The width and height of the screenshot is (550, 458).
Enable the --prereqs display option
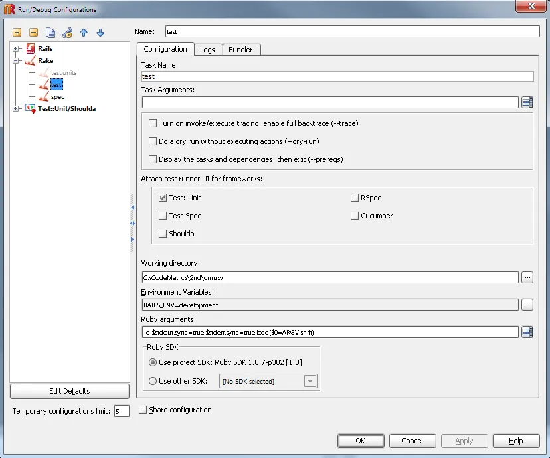(153, 159)
